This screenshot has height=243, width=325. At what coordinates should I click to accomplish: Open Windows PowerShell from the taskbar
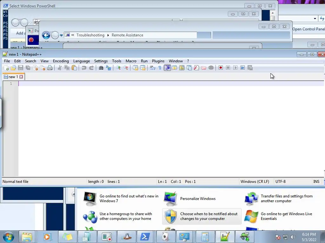tap(145, 237)
